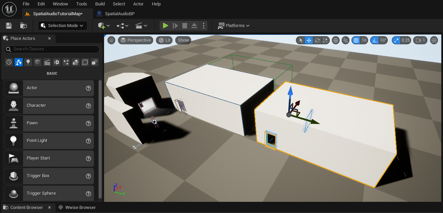Screen dimensions: 443x213
Task: Activate the rotate transform tool in viewport
Action: 317,40
